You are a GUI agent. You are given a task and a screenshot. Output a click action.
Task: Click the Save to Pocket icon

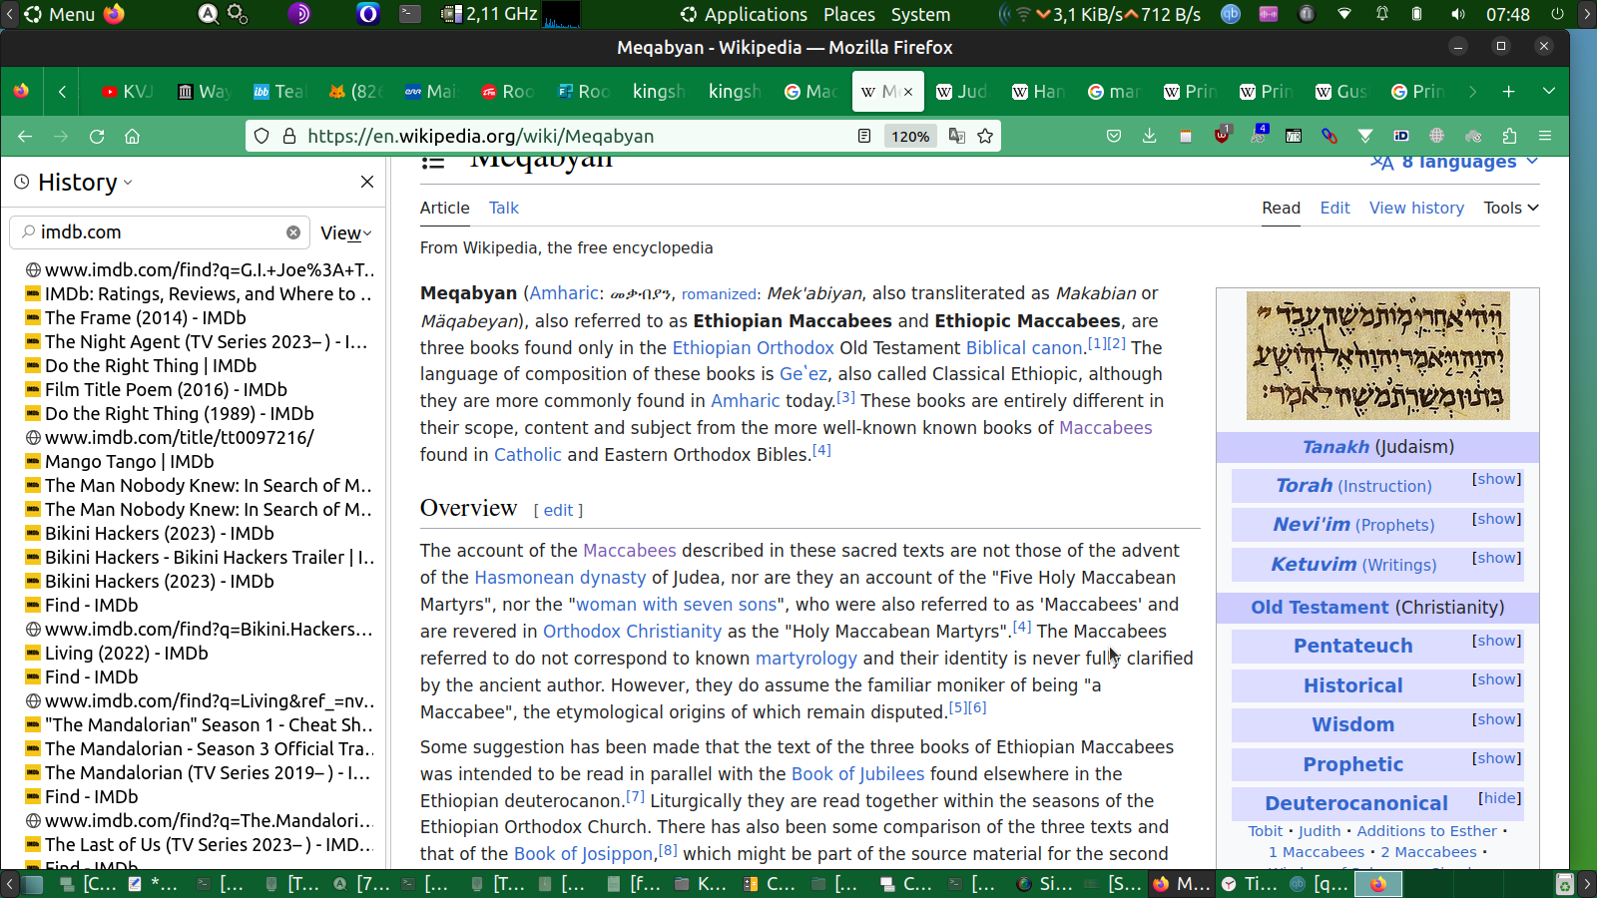point(1114,137)
